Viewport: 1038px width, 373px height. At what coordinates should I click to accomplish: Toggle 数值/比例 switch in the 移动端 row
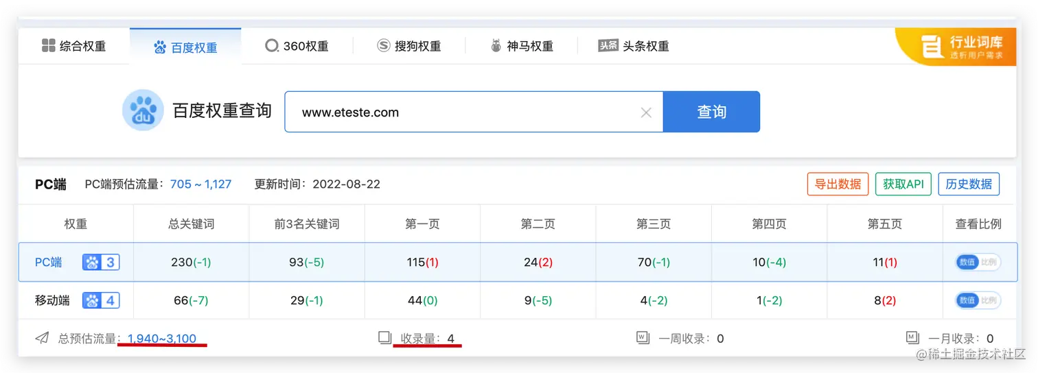pyautogui.click(x=978, y=300)
